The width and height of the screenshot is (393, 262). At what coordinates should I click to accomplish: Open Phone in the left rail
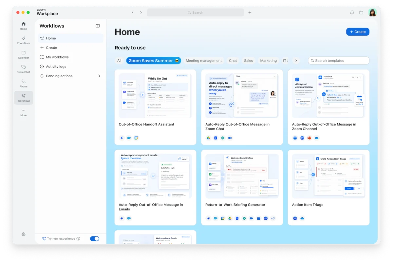[23, 84]
